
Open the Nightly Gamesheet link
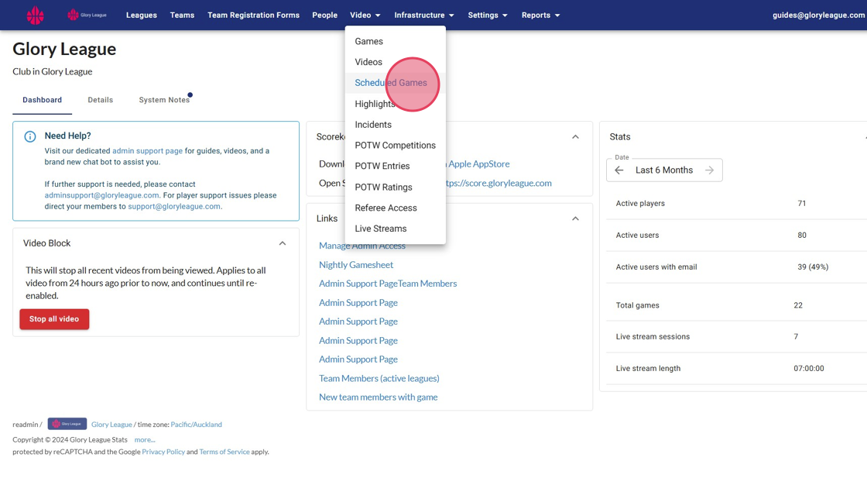click(356, 265)
